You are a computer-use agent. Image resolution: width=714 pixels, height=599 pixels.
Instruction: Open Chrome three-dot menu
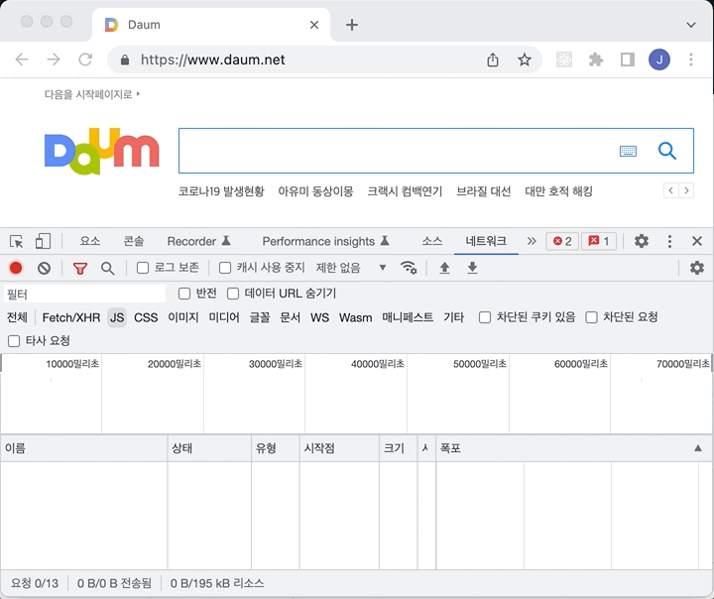(x=691, y=60)
